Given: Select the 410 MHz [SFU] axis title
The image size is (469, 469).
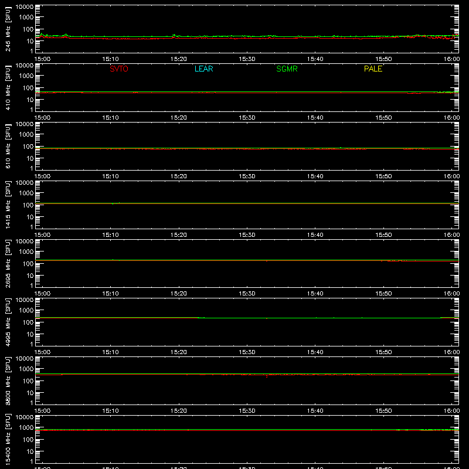Looking at the screenshot, I should (8, 87).
